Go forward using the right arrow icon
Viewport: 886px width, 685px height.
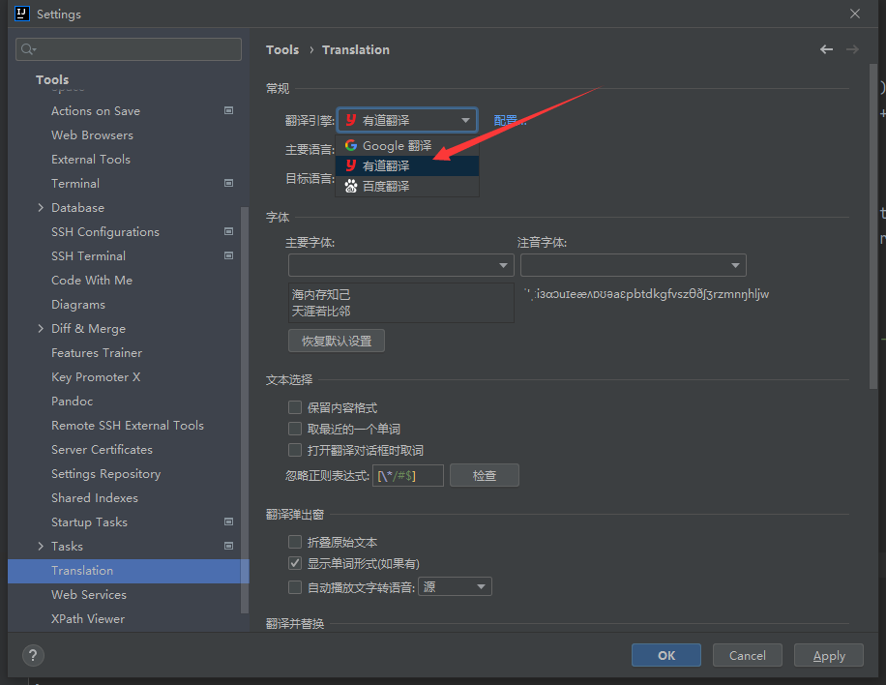[852, 49]
